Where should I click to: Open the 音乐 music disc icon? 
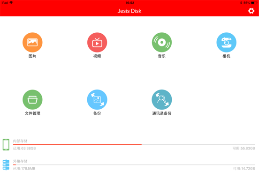pos(162,42)
